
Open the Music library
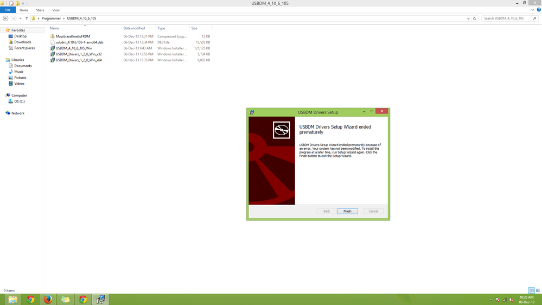[18, 72]
